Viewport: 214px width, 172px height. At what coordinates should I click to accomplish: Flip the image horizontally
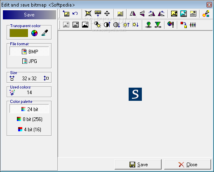click(x=133, y=14)
